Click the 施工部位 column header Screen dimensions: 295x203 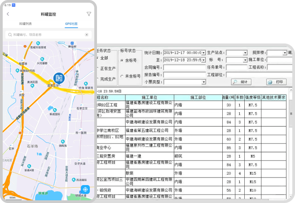198,97
